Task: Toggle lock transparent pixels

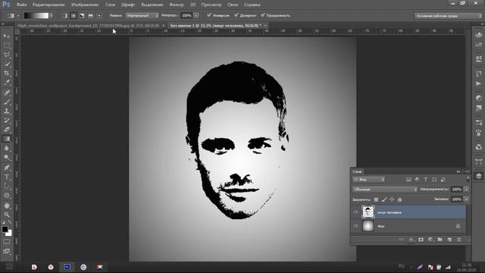Action: [x=376, y=199]
